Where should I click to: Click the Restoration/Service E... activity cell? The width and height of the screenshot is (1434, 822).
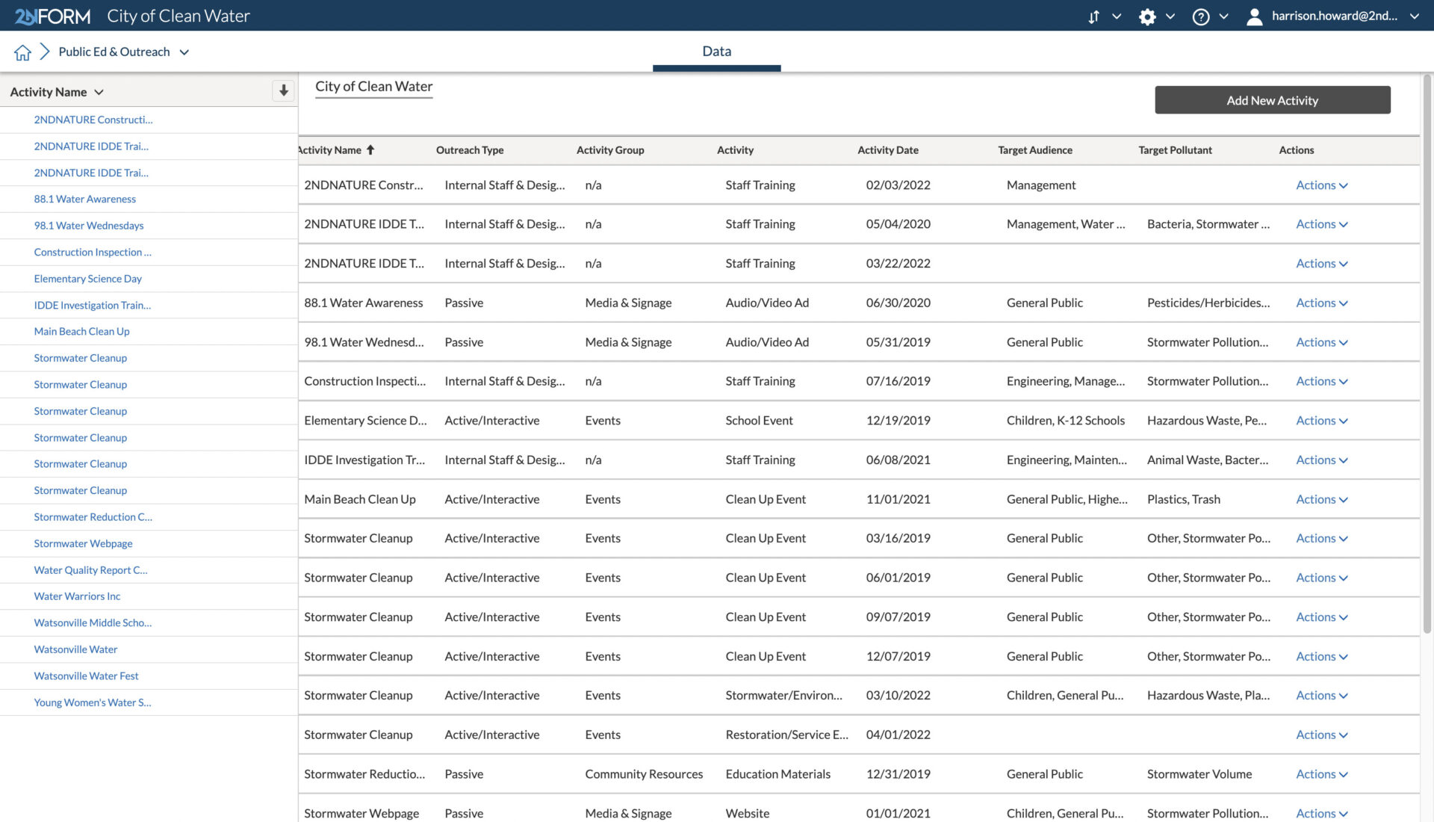pos(787,735)
